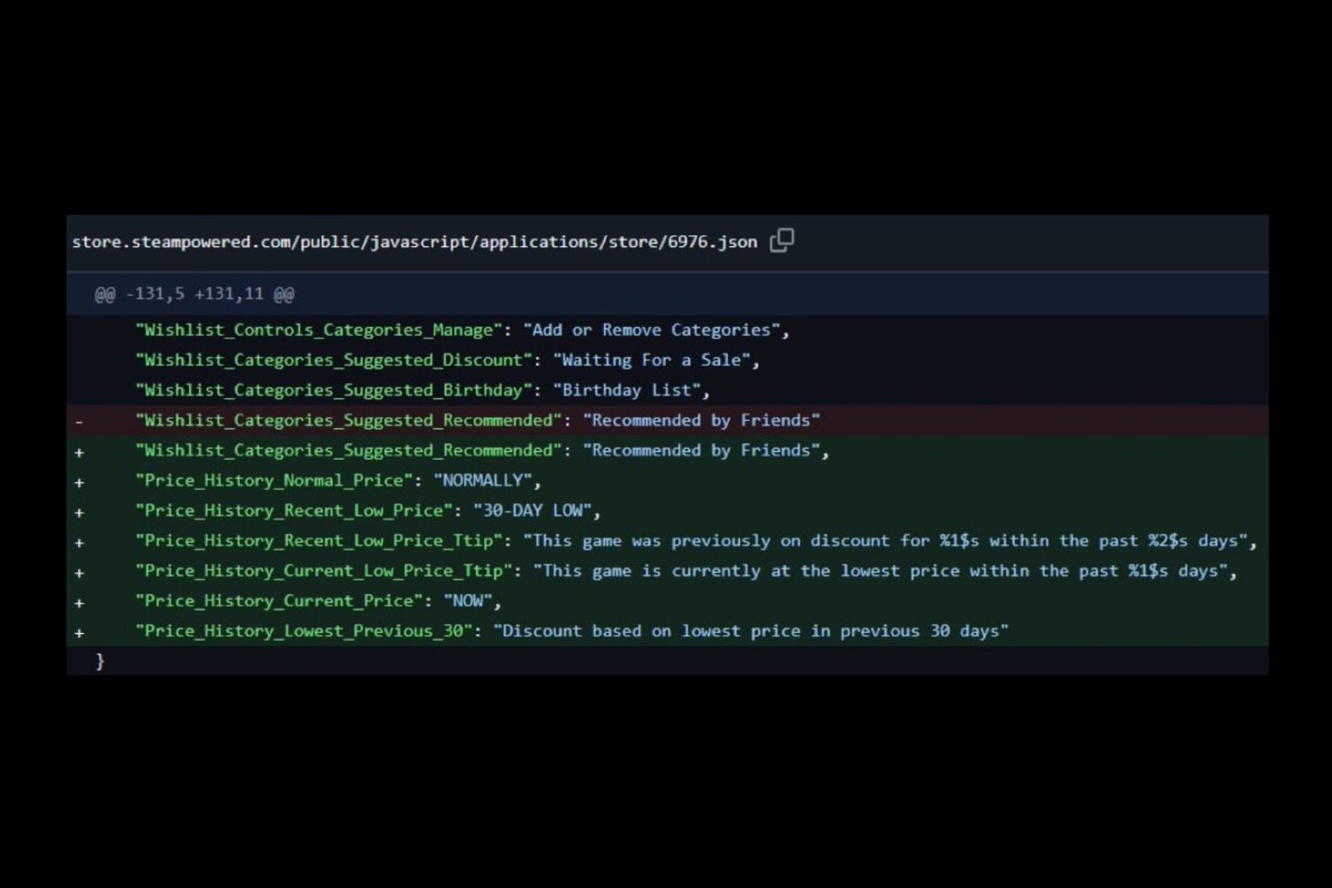Select the "NORMALLY" string value
The image size is (1332, 888).
[x=484, y=481]
